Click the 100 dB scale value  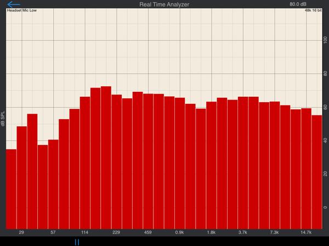pyautogui.click(x=325, y=40)
